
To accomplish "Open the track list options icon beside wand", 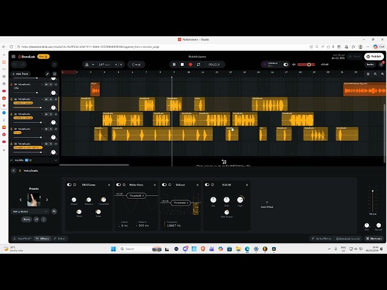I will (x=54, y=74).
